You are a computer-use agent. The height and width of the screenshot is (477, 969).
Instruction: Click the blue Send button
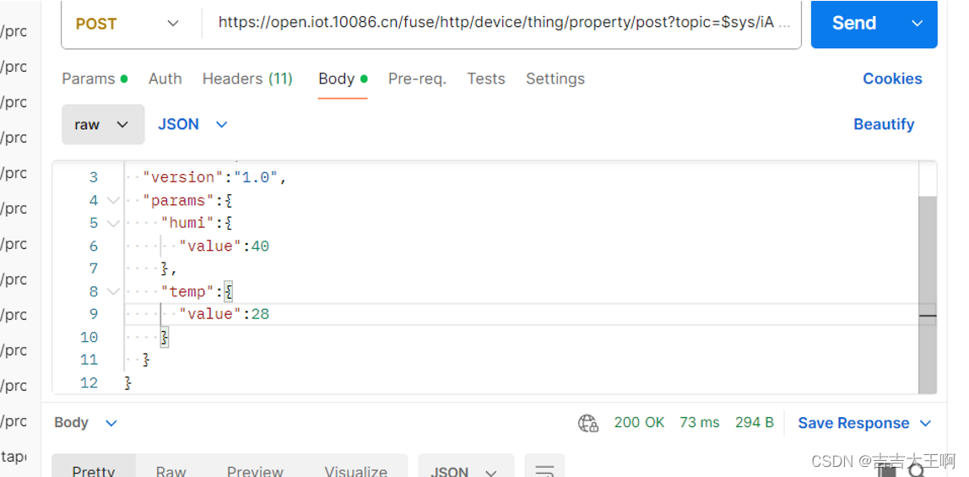pos(855,24)
